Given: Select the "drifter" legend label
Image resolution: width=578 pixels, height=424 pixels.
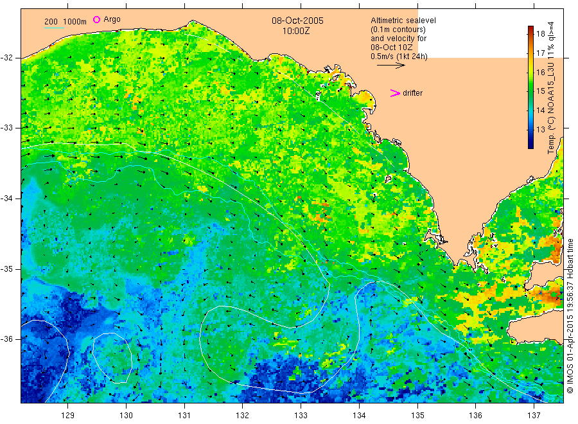Looking at the screenshot, I should 412,93.
